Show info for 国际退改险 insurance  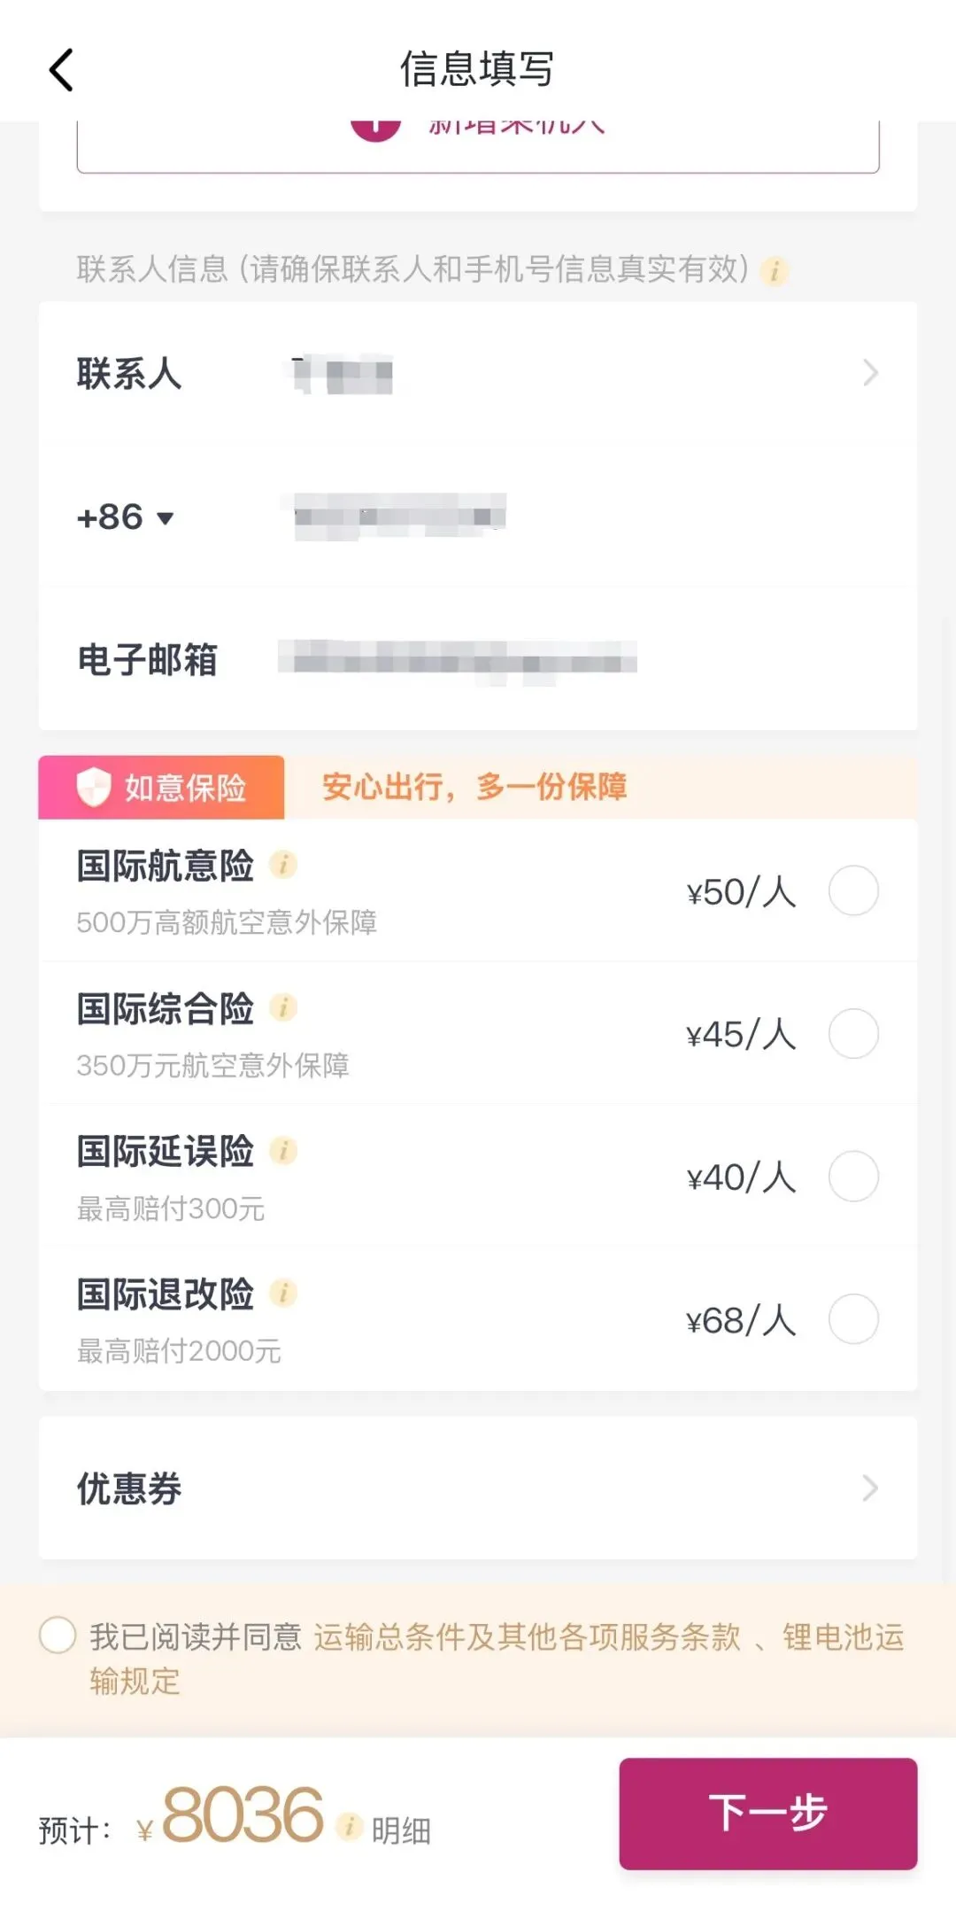coord(283,1294)
